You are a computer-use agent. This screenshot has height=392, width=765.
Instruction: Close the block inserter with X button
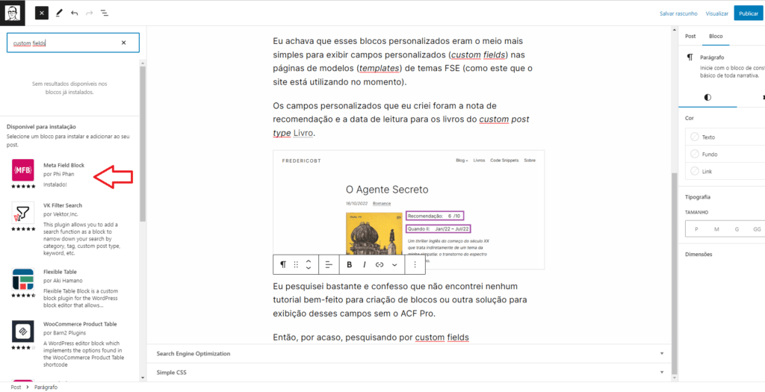pyautogui.click(x=42, y=13)
